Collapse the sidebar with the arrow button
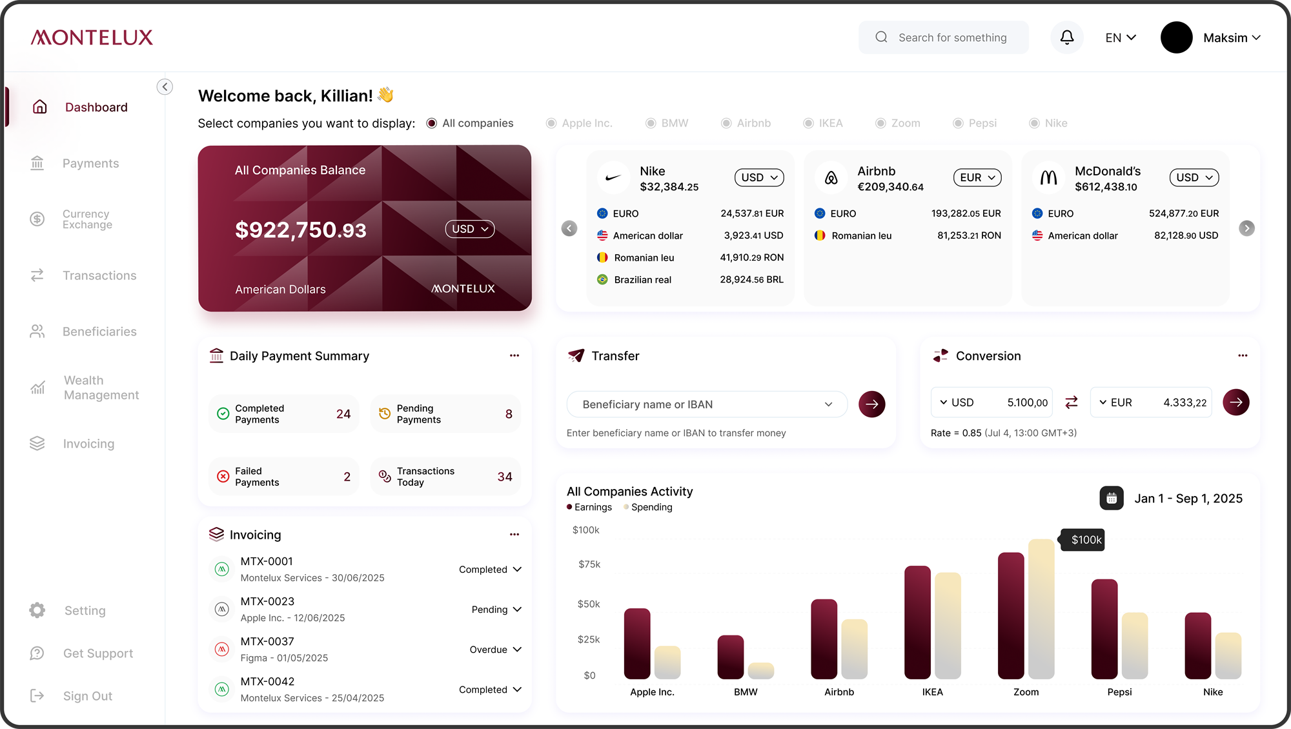 pos(165,86)
